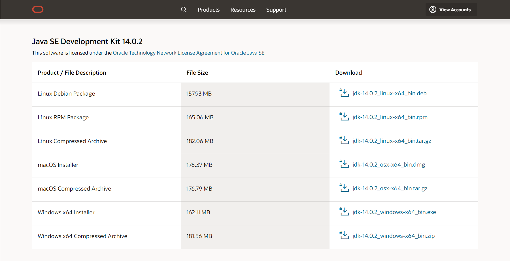Screen dimensions: 510x261
Task: Click the View Accounts button
Action: pyautogui.click(x=451, y=10)
